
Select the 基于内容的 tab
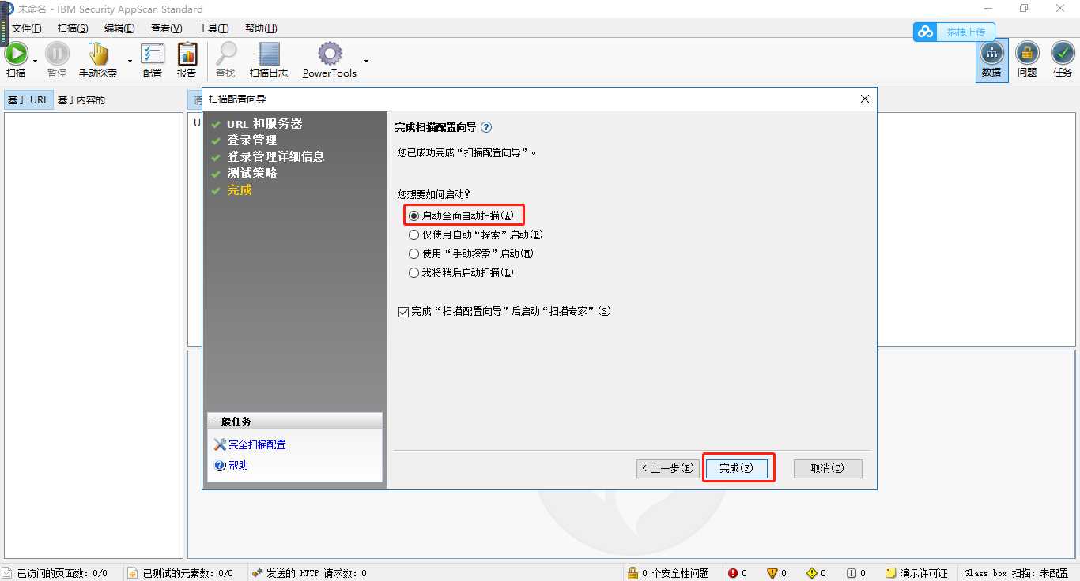click(x=81, y=100)
